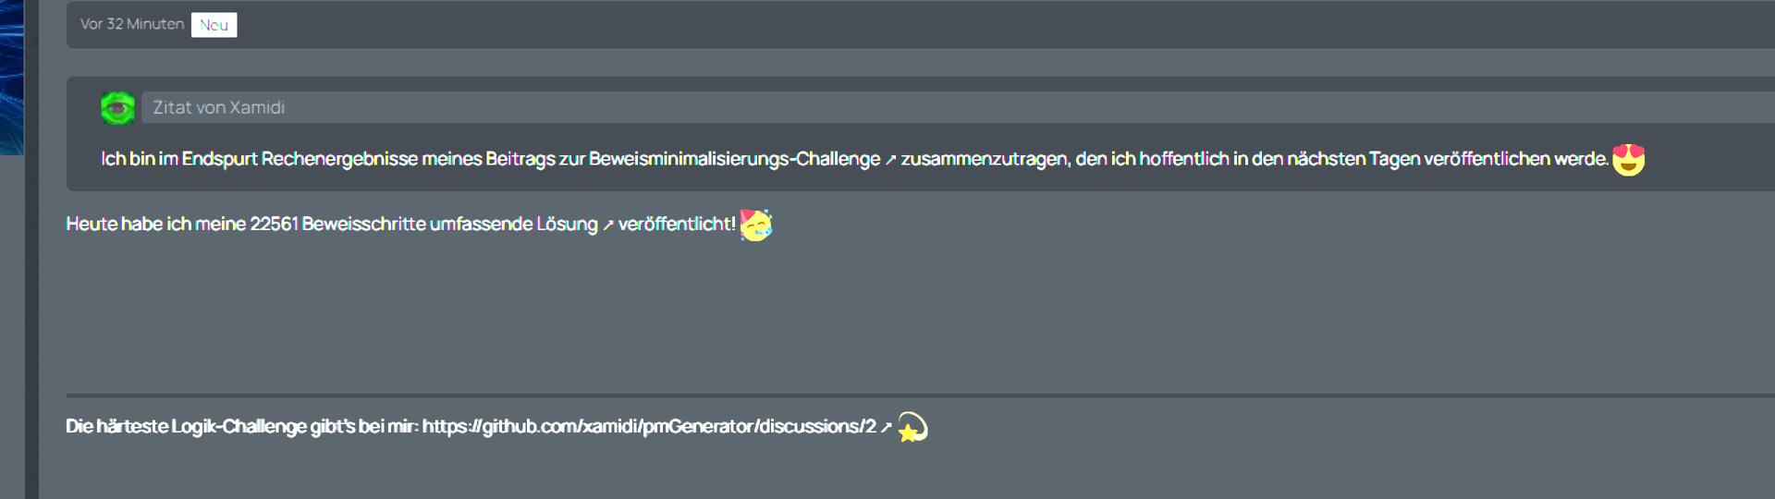Click the signature text 'Die härteste Logik-Challenge'

tap(186, 426)
